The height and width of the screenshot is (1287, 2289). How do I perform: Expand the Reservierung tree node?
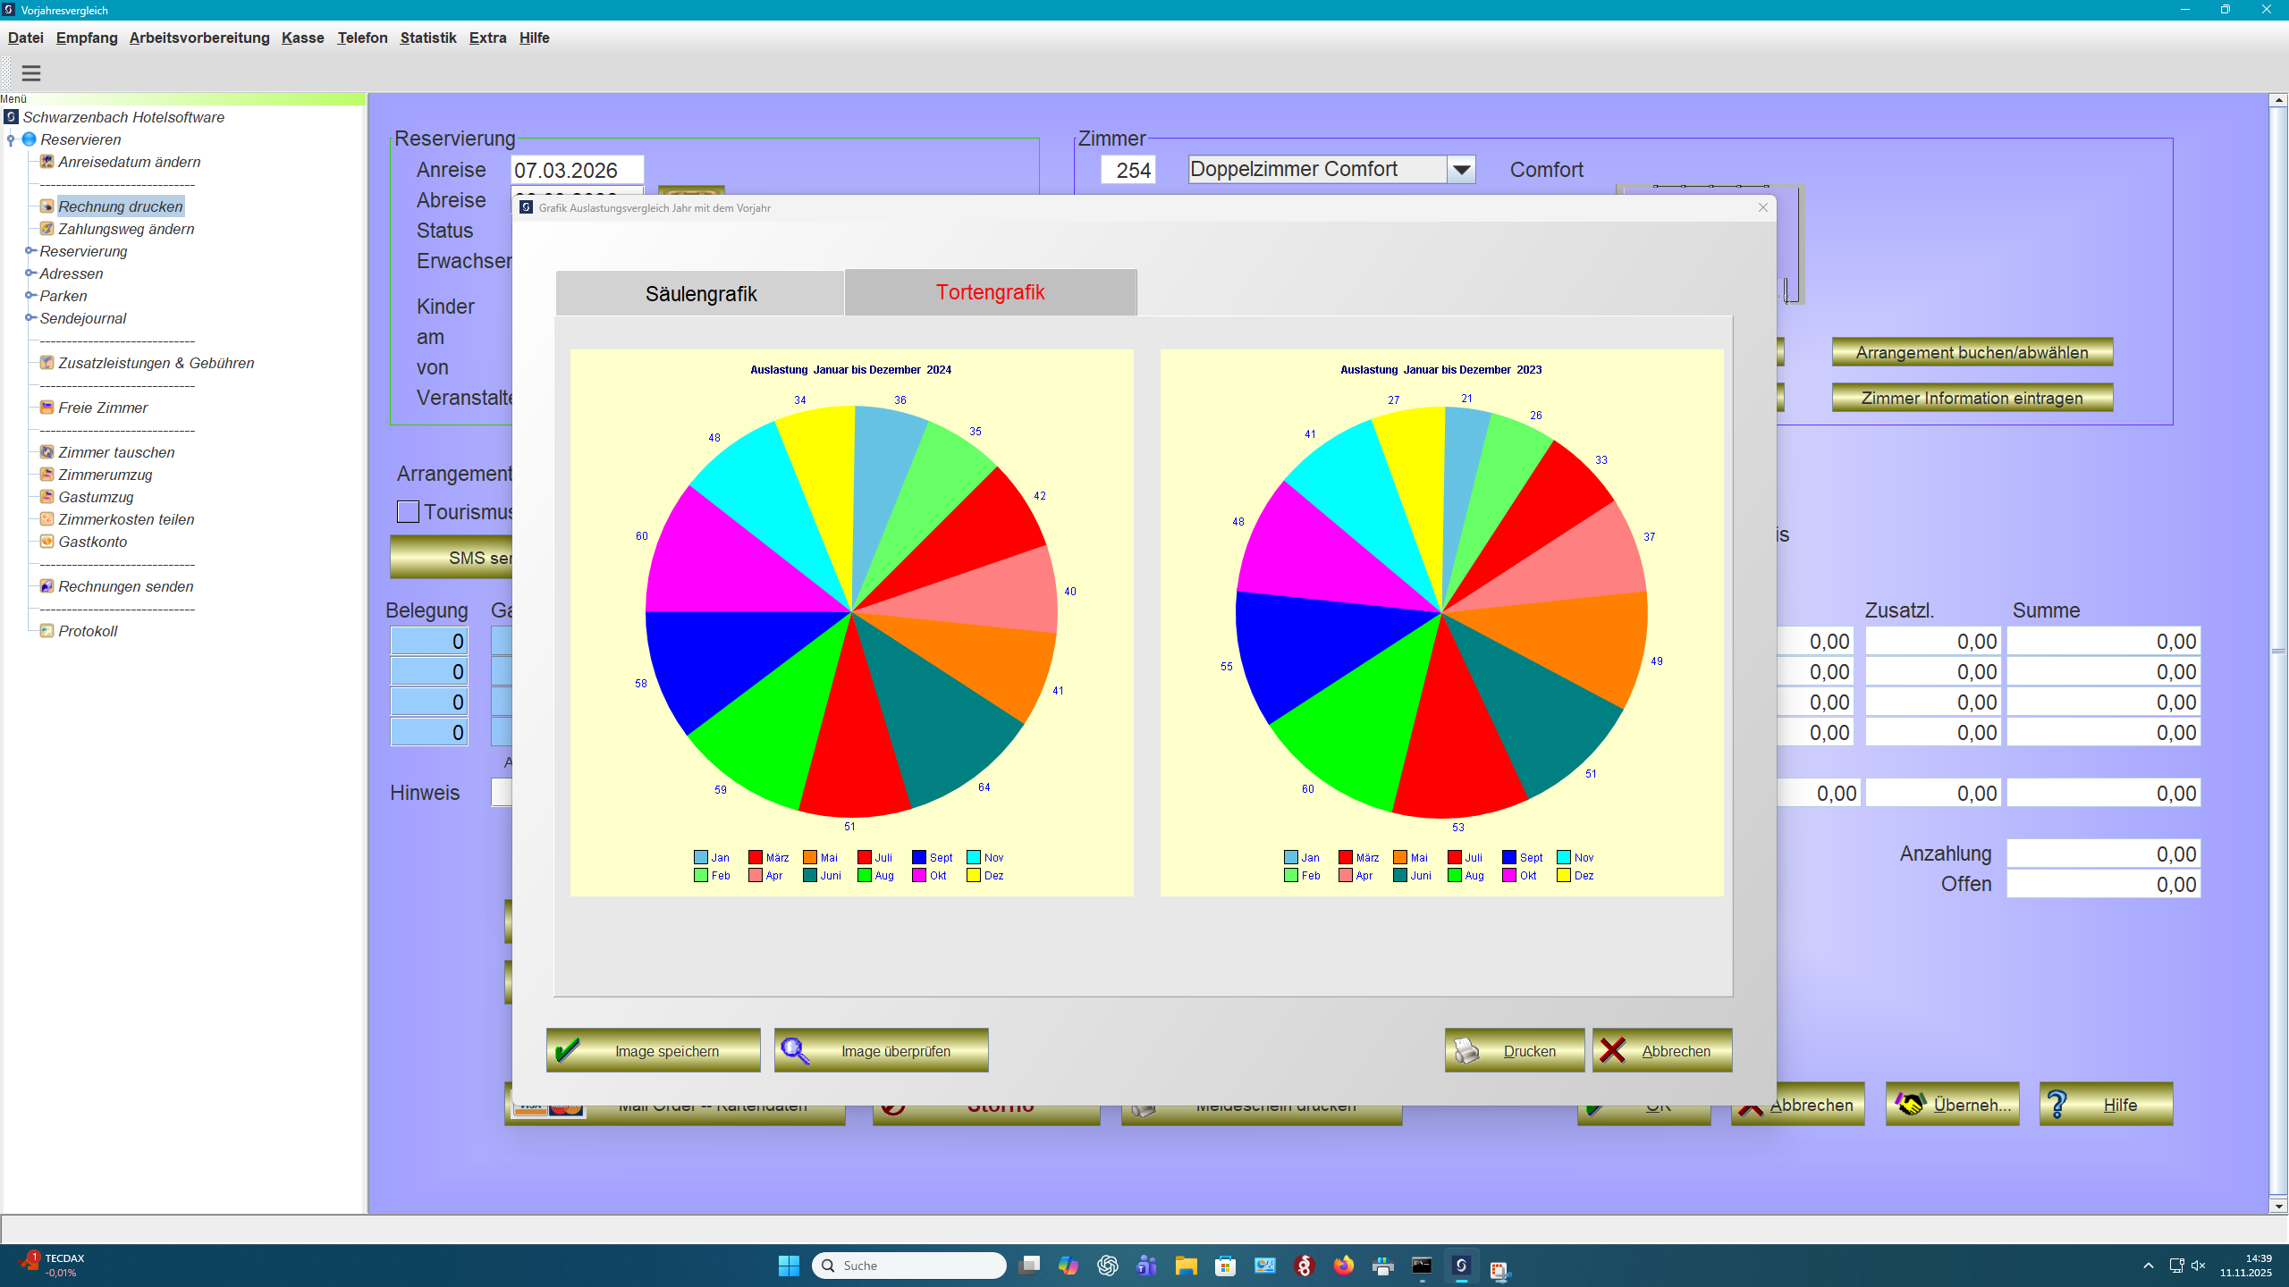point(30,251)
